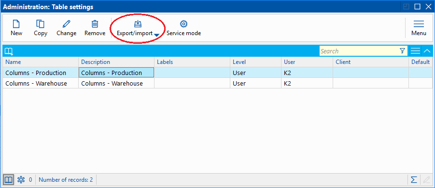The width and height of the screenshot is (435, 188).
Task: Click Columns - Warehouse description cell
Action: point(116,83)
